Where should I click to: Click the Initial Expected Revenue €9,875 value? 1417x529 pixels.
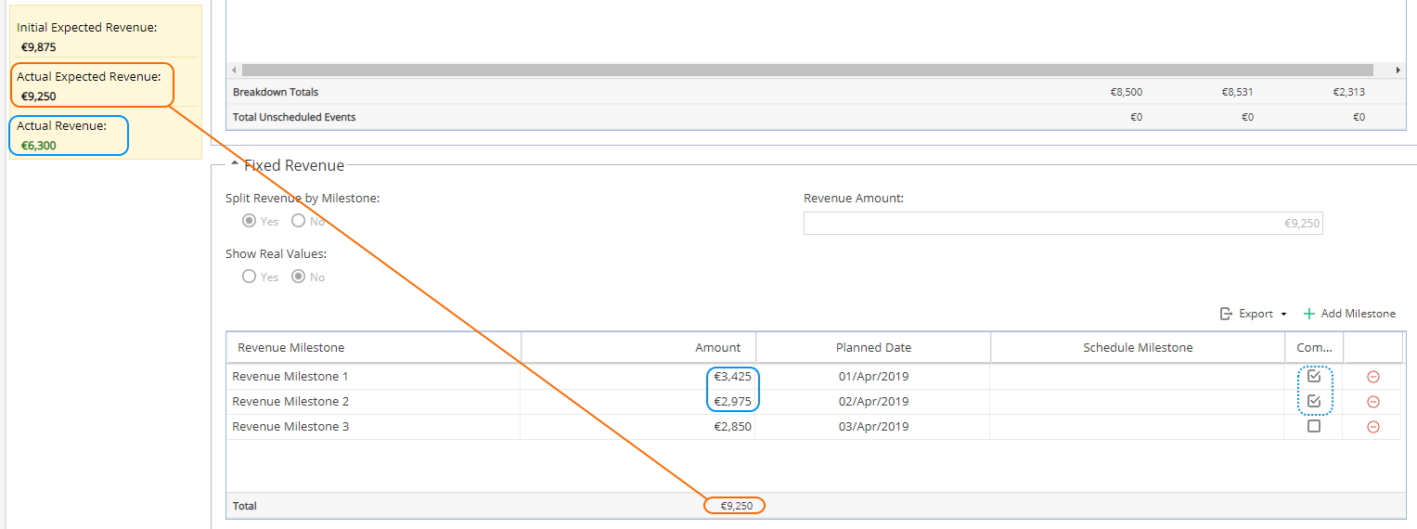[39, 46]
